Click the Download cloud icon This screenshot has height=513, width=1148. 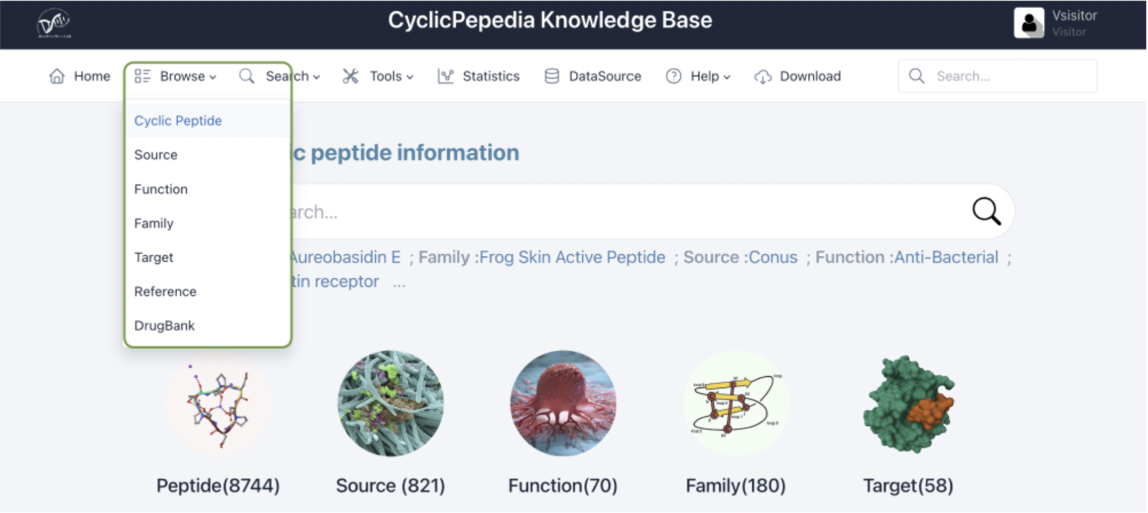763,77
